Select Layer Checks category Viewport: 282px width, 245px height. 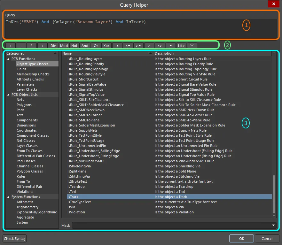27,89
